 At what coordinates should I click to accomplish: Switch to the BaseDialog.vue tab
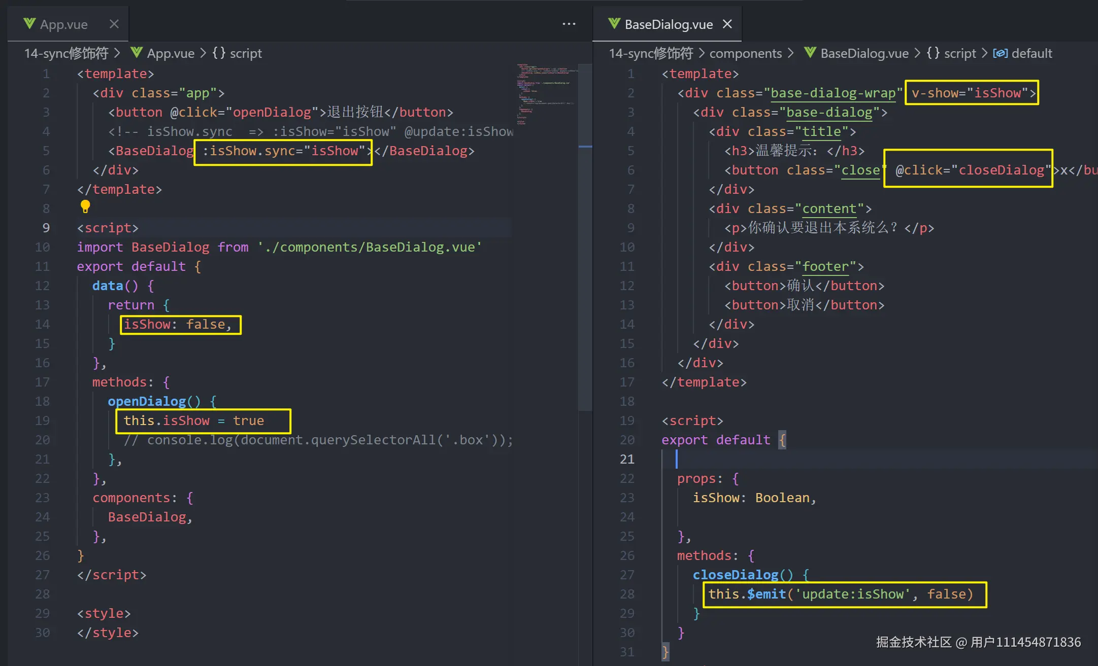coord(669,24)
